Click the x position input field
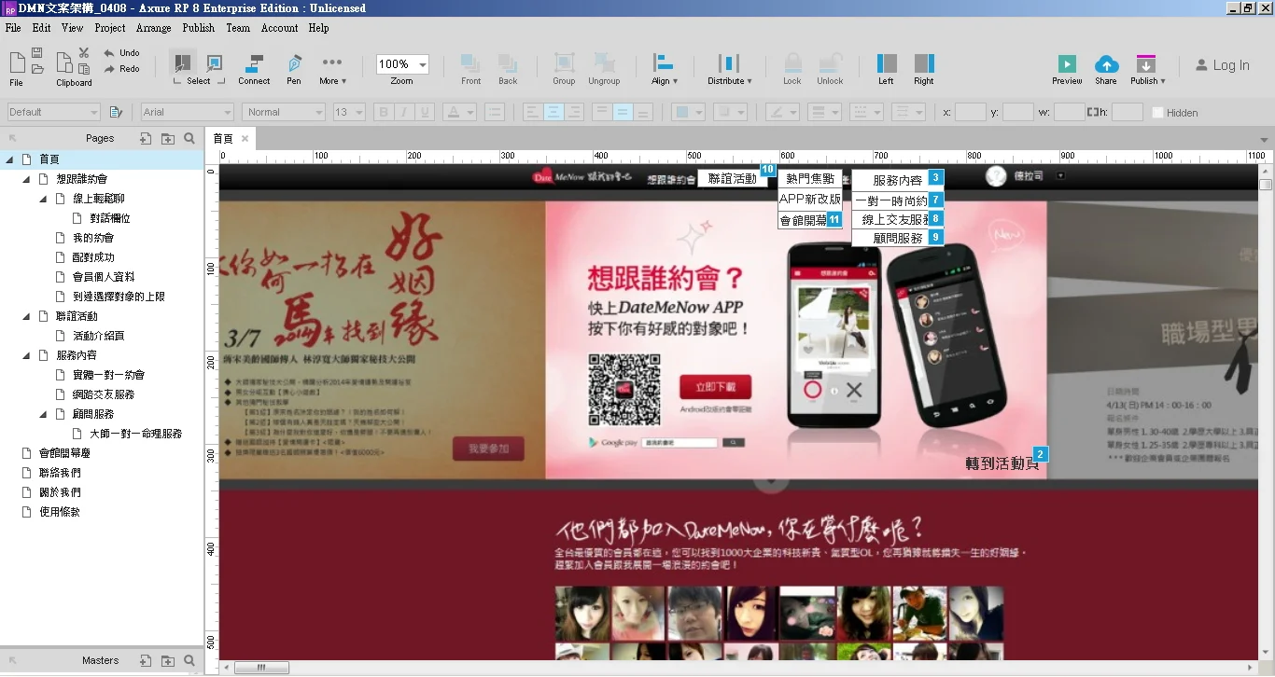Viewport: 1275px width, 677px height. click(970, 112)
